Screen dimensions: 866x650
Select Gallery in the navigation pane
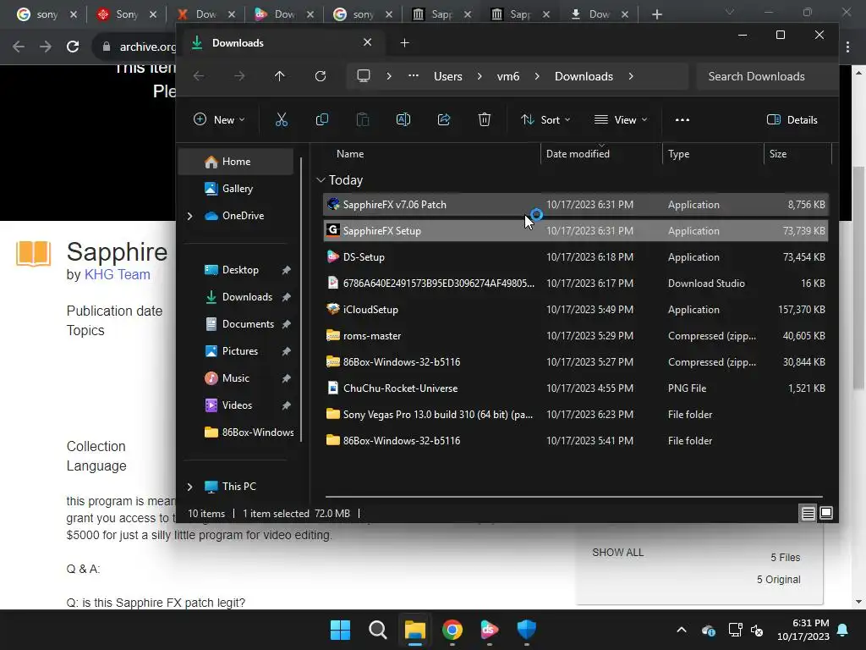click(237, 189)
